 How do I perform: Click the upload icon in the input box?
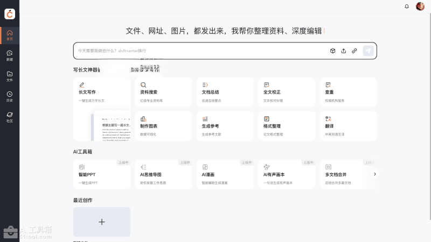[344, 51]
